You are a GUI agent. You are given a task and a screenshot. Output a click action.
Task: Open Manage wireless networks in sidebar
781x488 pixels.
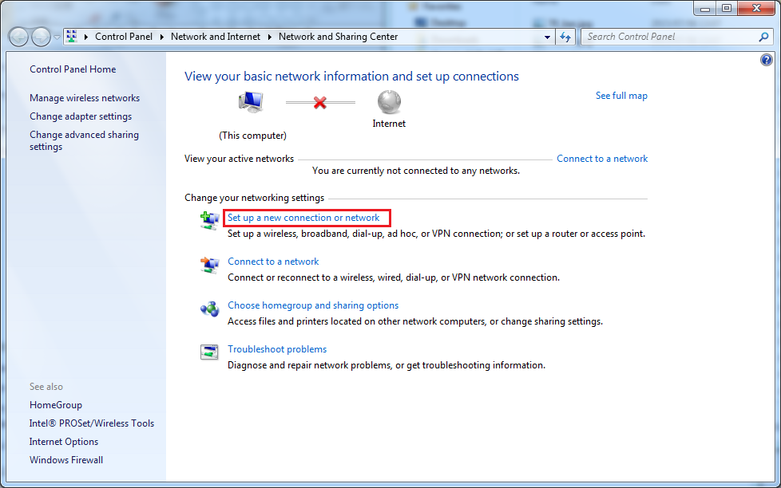click(85, 98)
